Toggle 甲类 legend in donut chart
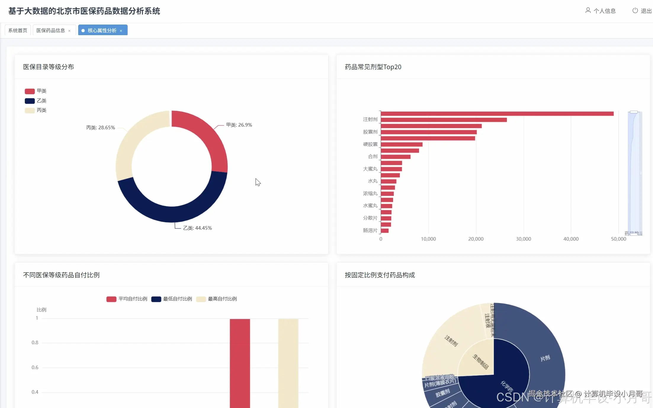The height and width of the screenshot is (408, 653). click(30, 91)
